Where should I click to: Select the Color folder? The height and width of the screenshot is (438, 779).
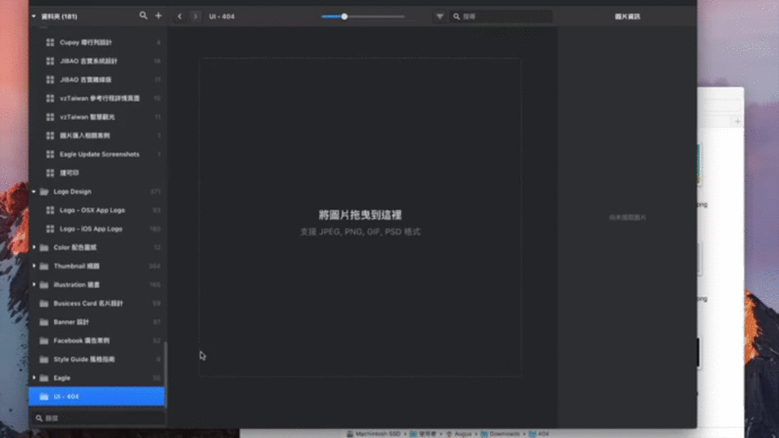[x=97, y=247]
